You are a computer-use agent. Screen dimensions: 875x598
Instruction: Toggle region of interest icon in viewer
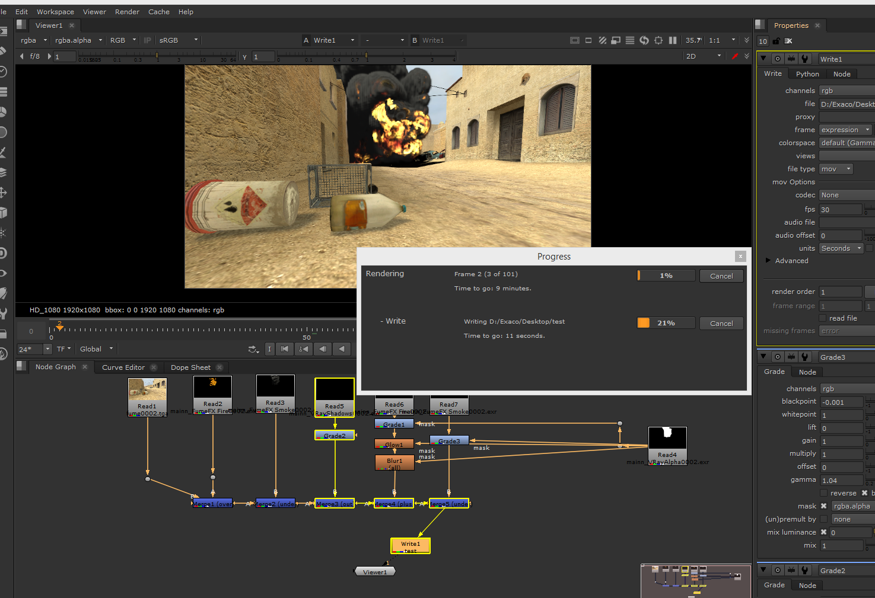pos(588,40)
